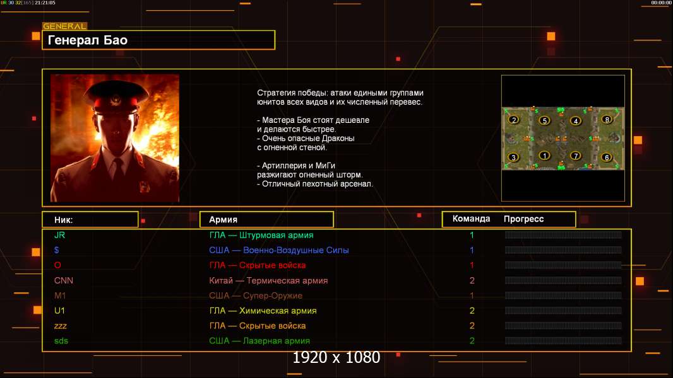Click the loading progress bar for CNN

pyautogui.click(x=563, y=280)
